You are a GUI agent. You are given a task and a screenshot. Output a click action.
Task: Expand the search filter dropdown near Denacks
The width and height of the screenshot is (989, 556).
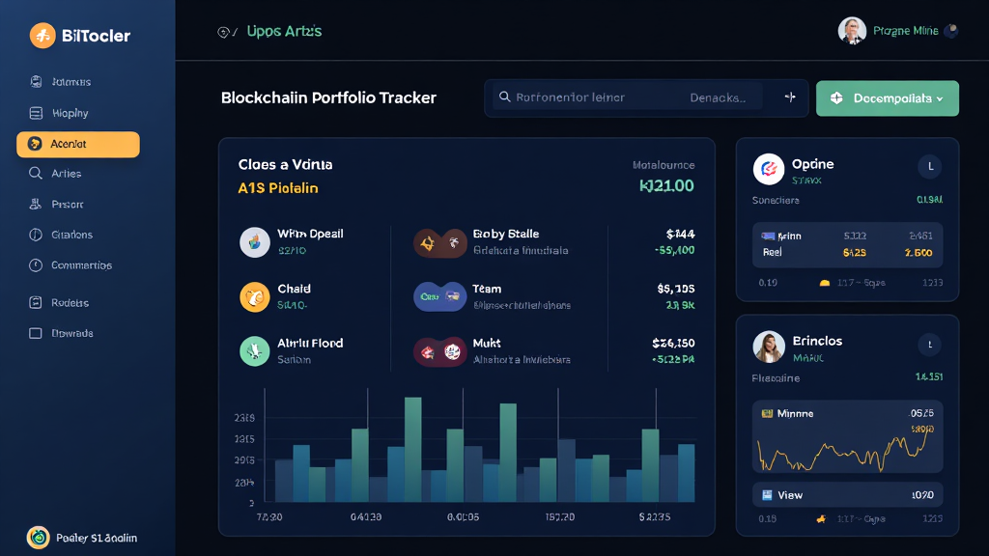pos(788,97)
